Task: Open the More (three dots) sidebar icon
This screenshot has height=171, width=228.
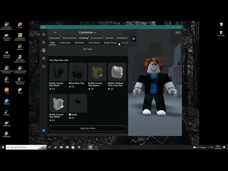Action: (x=44, y=66)
